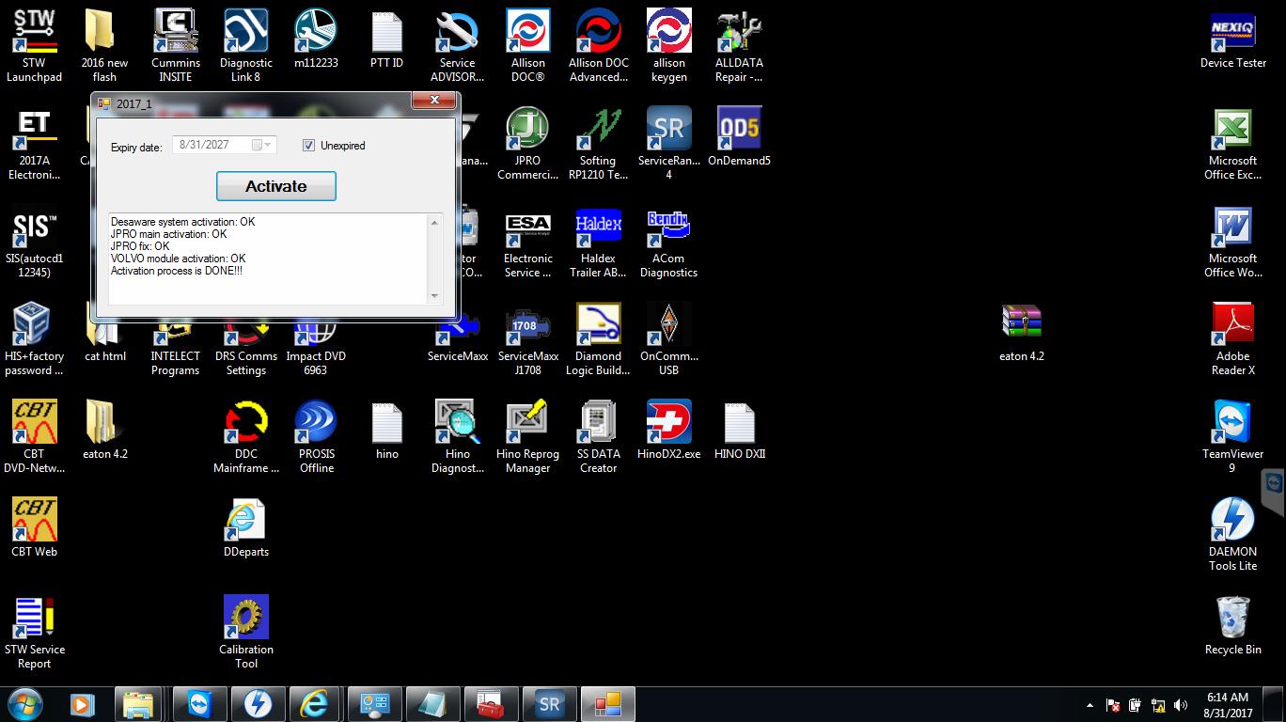Select the 2017A Electronic Technician icon
Viewport: 1286px width, 722px height.
click(x=34, y=143)
